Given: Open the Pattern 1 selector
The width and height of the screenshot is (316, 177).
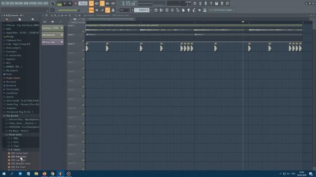Looking at the screenshot, I should pyautogui.click(x=142, y=10).
